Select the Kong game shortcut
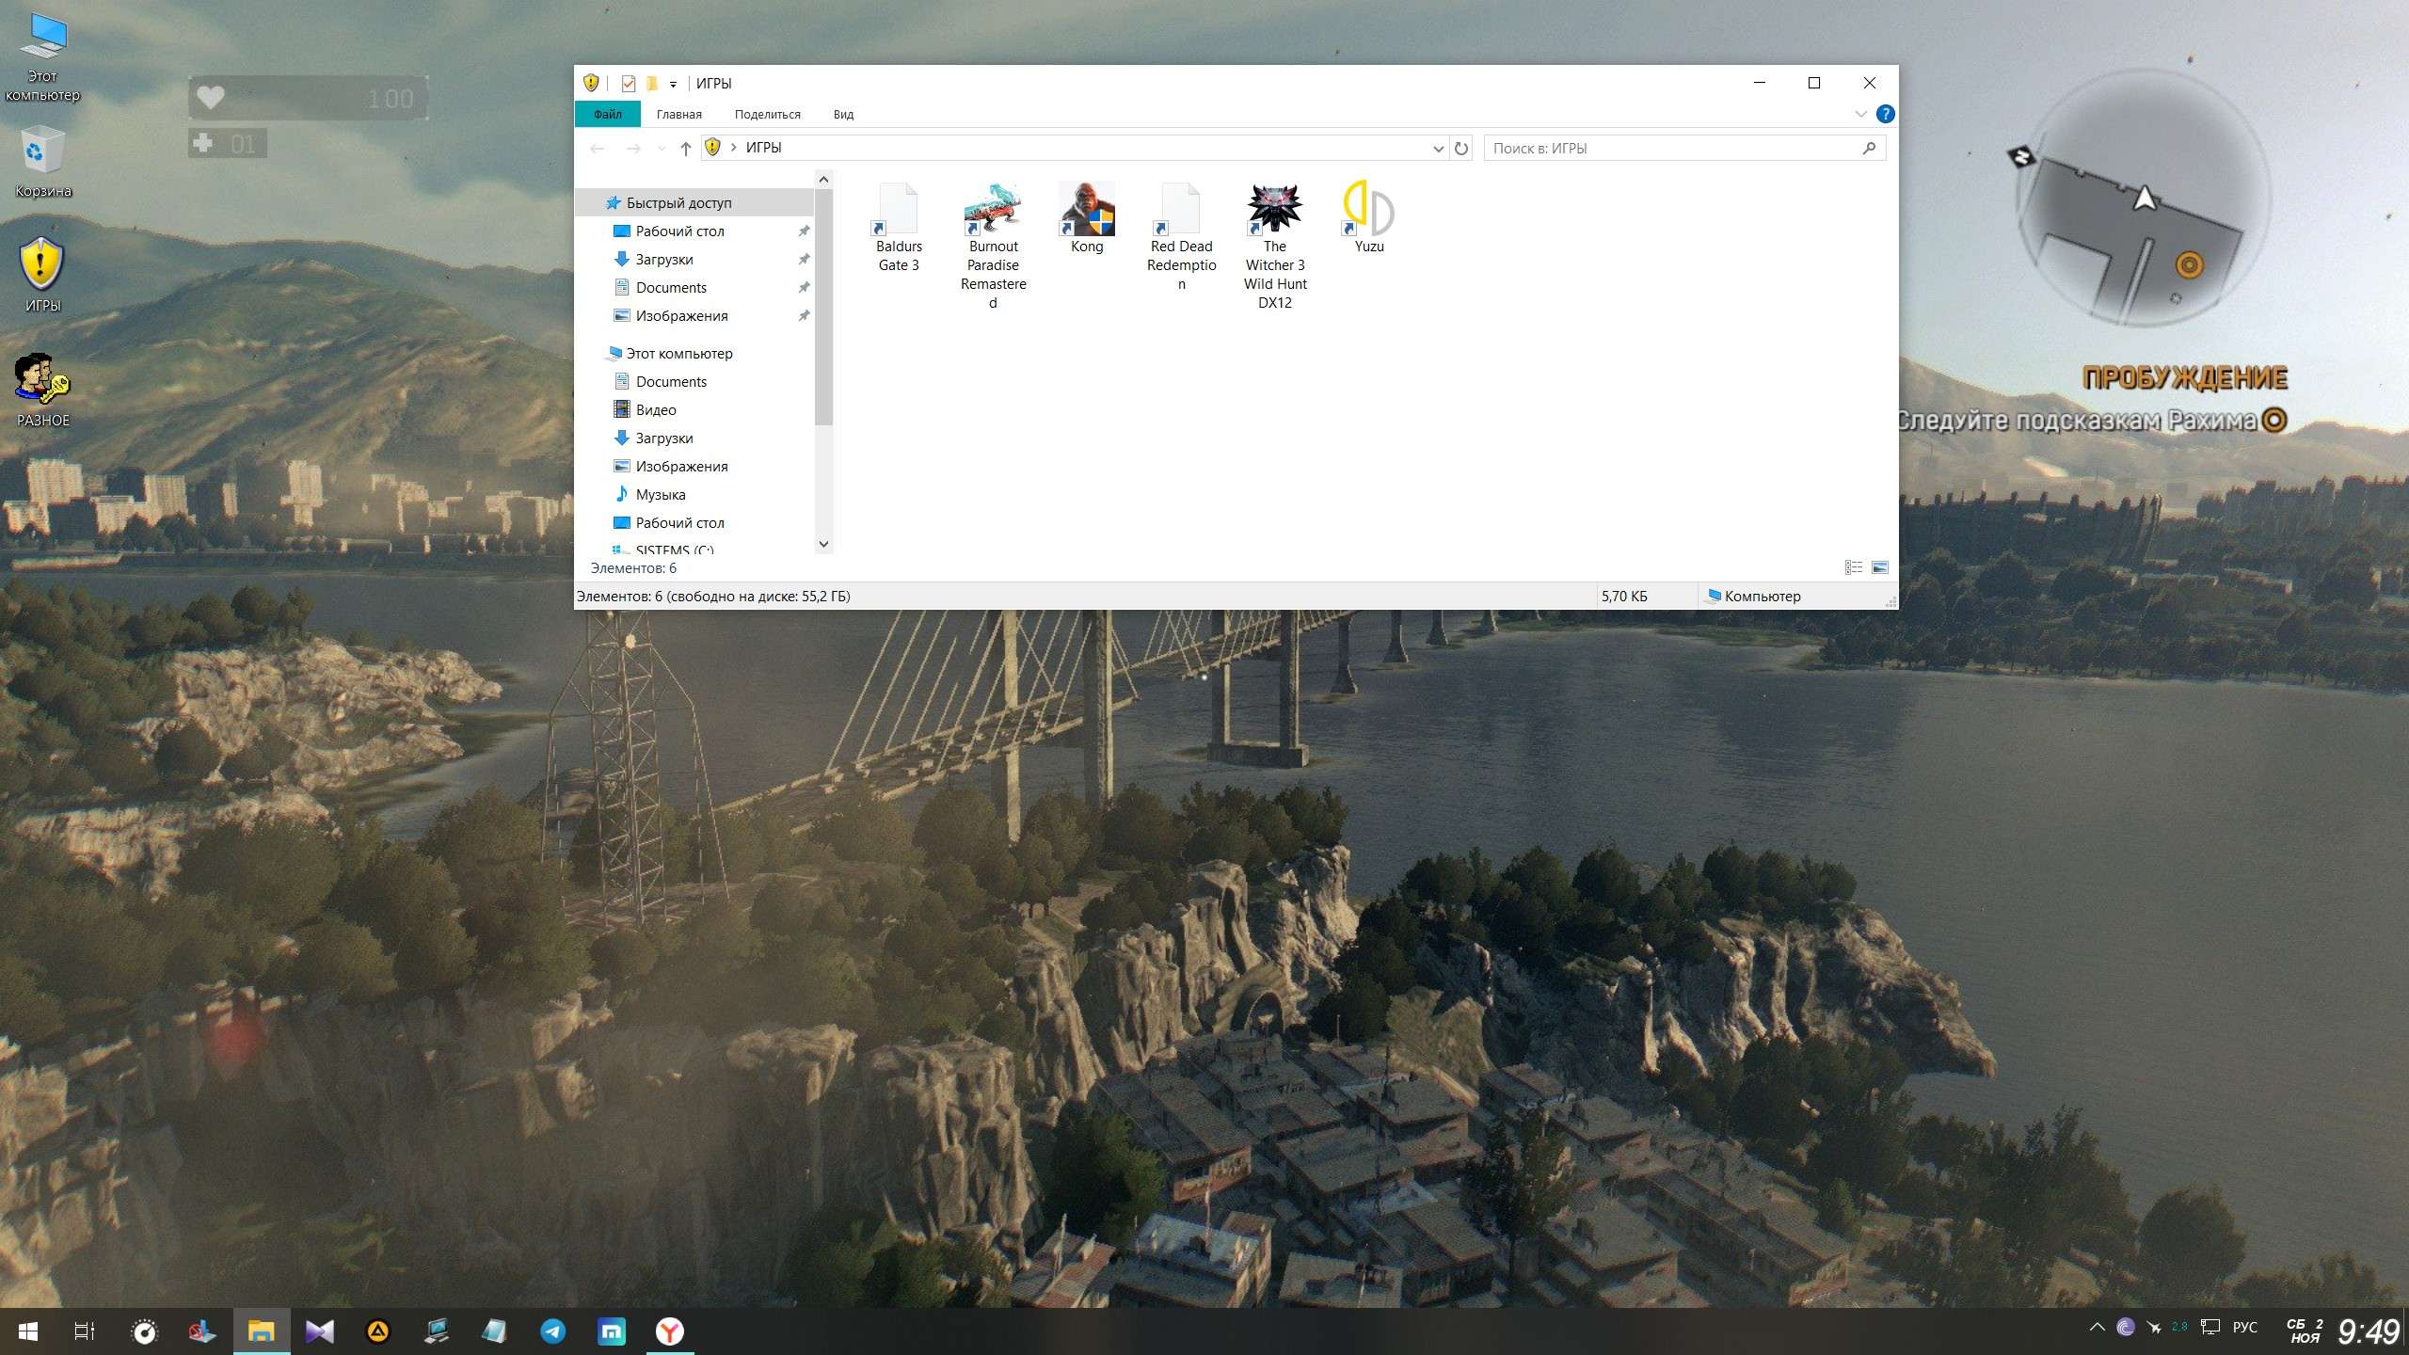The image size is (2409, 1355). [1086, 209]
